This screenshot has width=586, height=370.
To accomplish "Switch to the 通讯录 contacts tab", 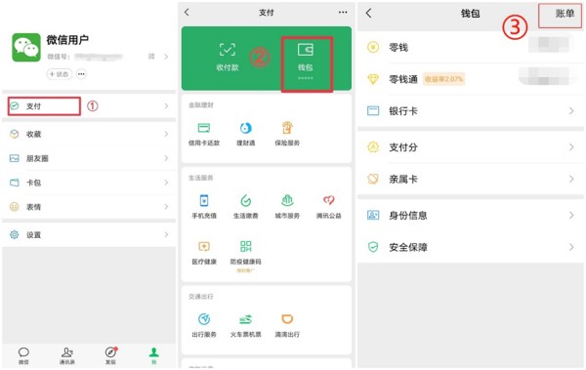I will click(x=66, y=355).
